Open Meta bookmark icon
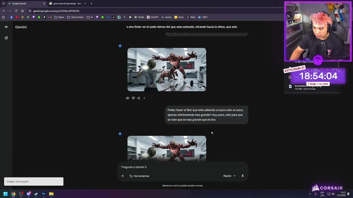Screen dimensions: 353x198 tap(108, 17)
